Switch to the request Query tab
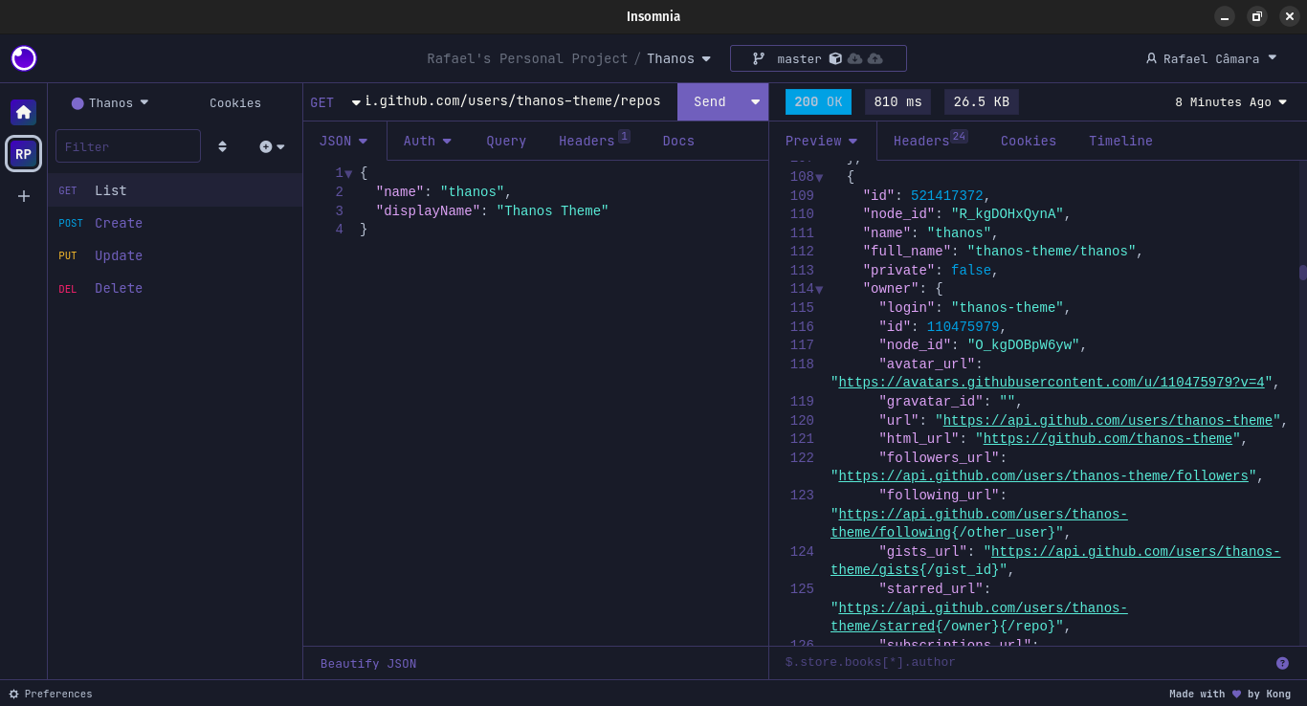 (506, 141)
